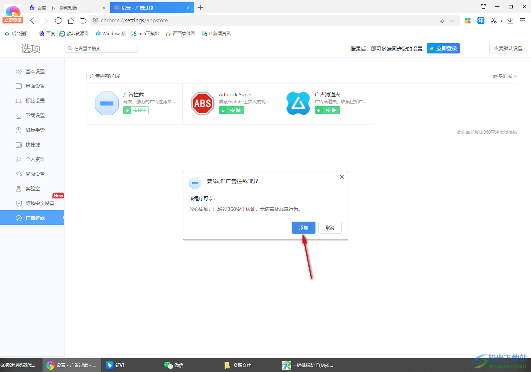This screenshot has width=531, height=372.
Task: Click 安装中 button for 广告拦截
Action: coord(136,110)
